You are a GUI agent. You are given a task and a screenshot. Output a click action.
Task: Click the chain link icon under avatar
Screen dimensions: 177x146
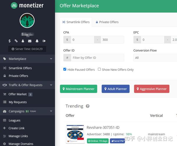click(16, 41)
